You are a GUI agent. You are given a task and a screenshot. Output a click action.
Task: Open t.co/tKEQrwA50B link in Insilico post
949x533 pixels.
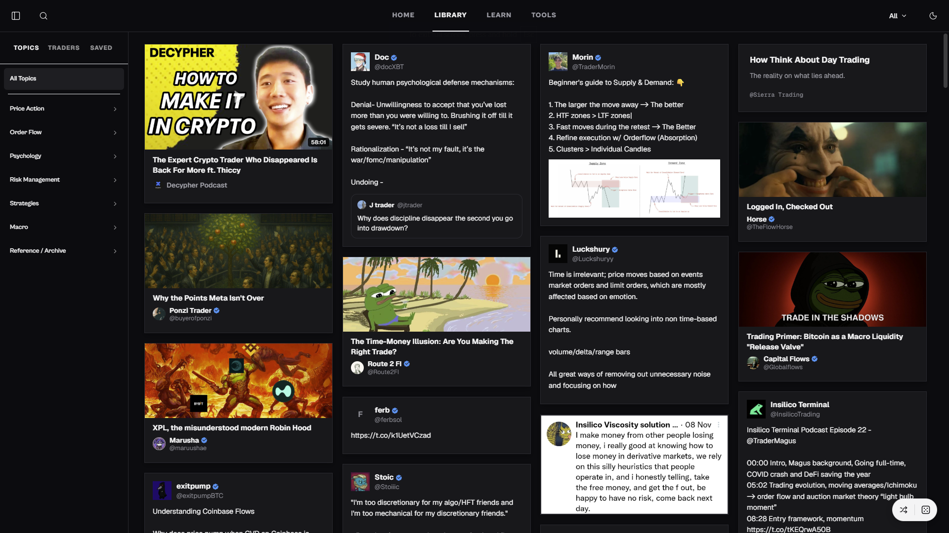point(788,529)
